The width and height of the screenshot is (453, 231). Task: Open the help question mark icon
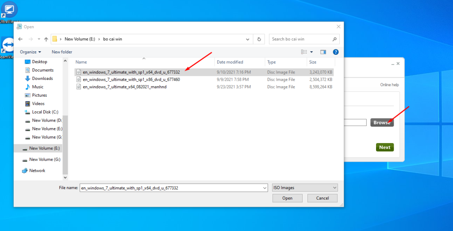pos(335,52)
